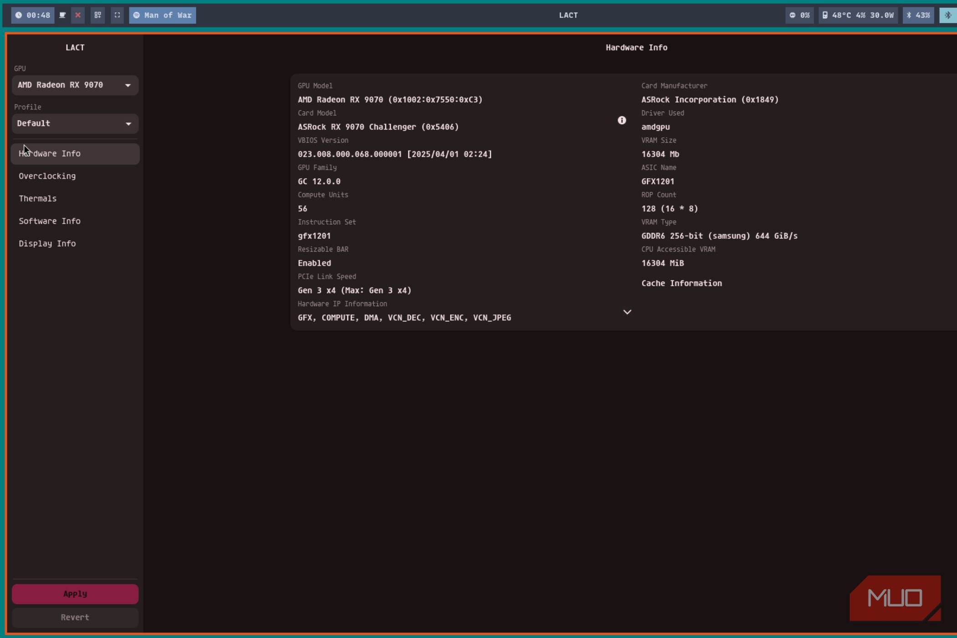
Task: Open the GPU selector dropdown 'AMD Radeon RX 9070'
Action: [x=75, y=85]
